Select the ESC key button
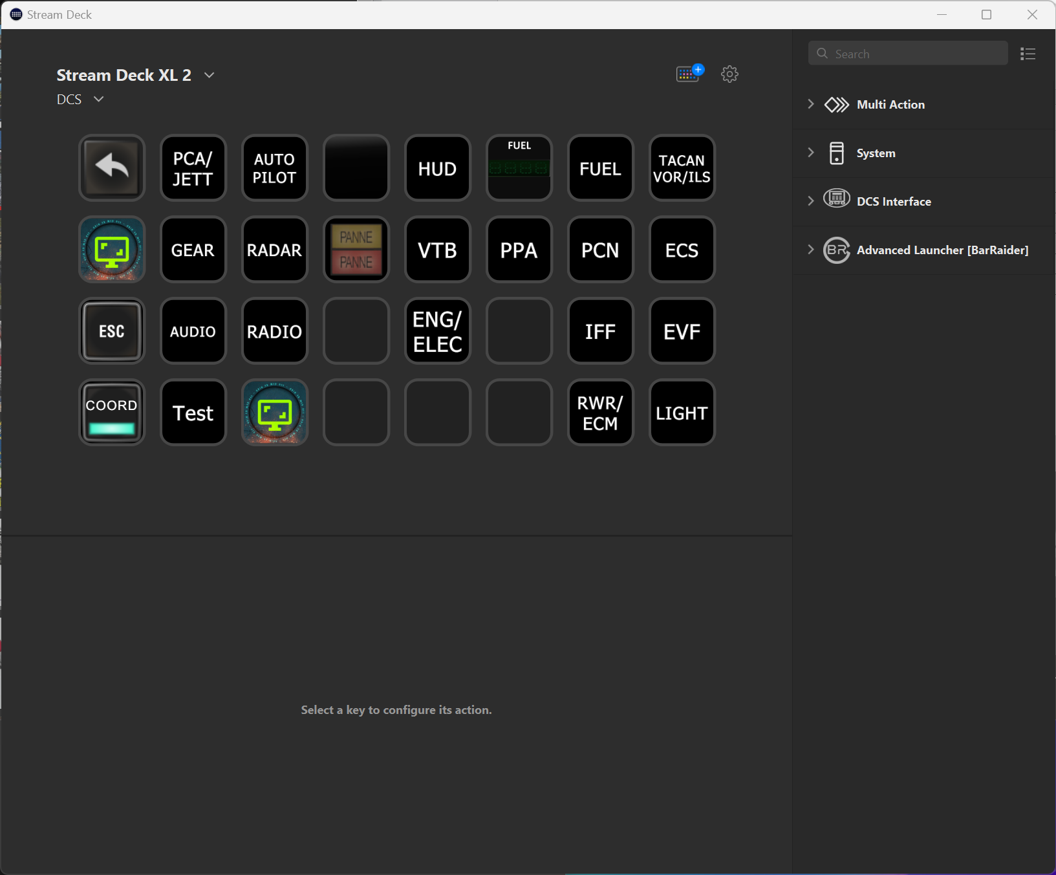Viewport: 1056px width, 875px height. pyautogui.click(x=112, y=331)
